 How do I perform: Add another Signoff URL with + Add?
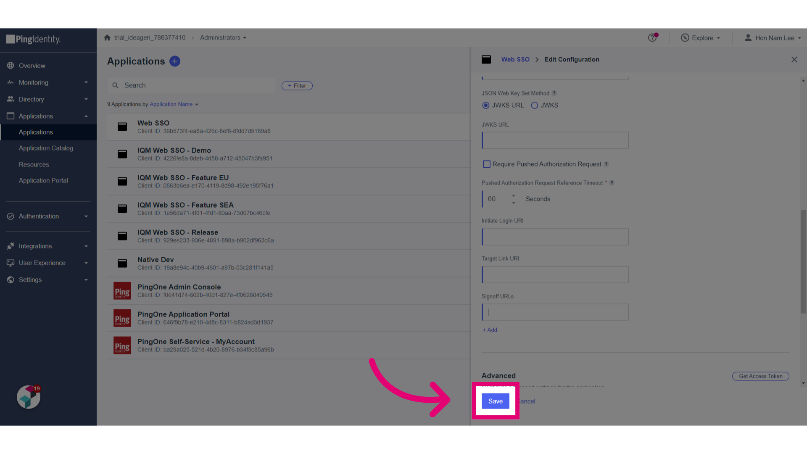coord(490,330)
